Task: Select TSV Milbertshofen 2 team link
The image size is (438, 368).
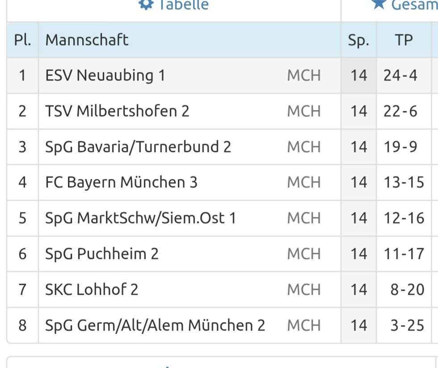Action: tap(118, 111)
